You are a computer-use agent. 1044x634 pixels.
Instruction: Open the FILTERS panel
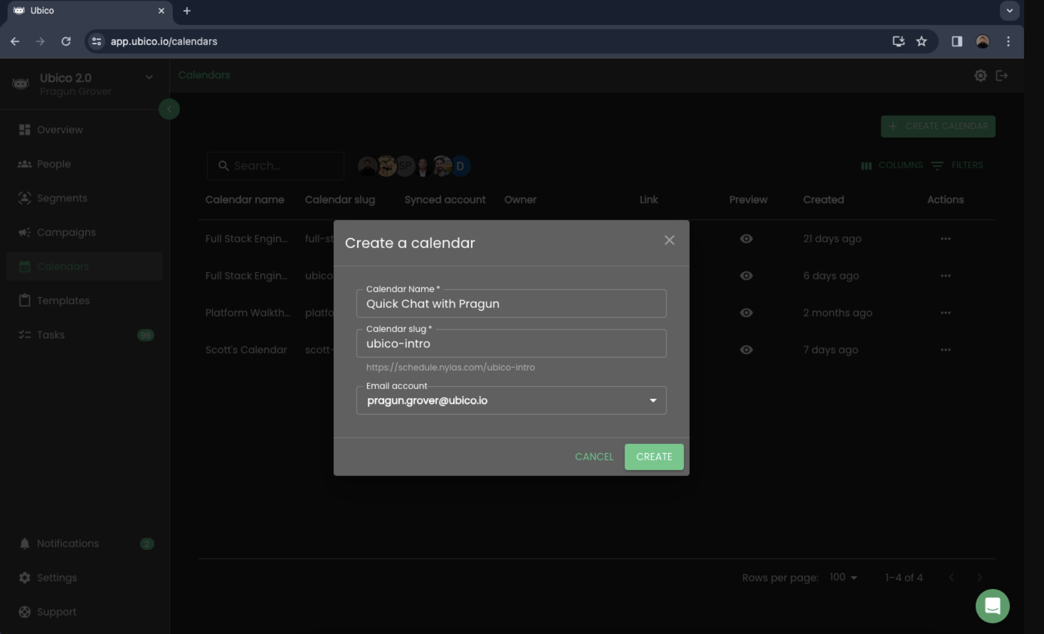tap(957, 165)
